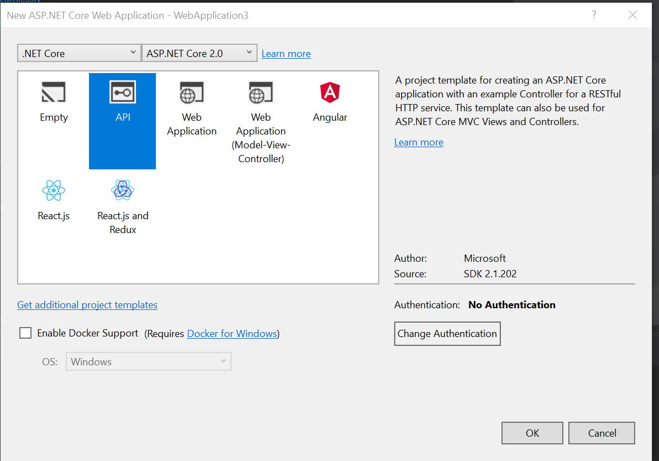The width and height of the screenshot is (659, 461).
Task: Click Change Authentication
Action: coord(447,333)
